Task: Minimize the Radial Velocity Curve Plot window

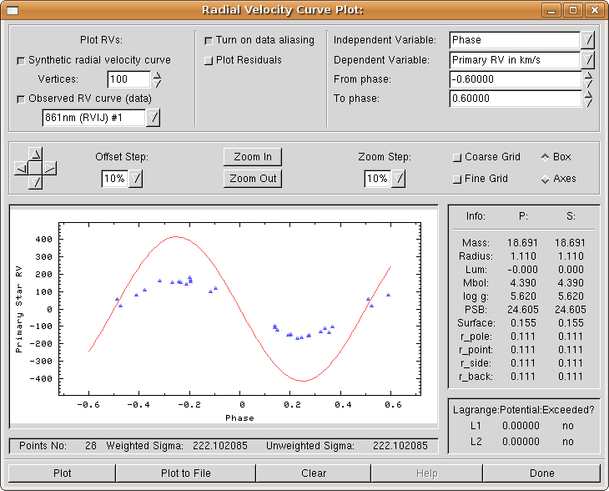Action: [551, 10]
